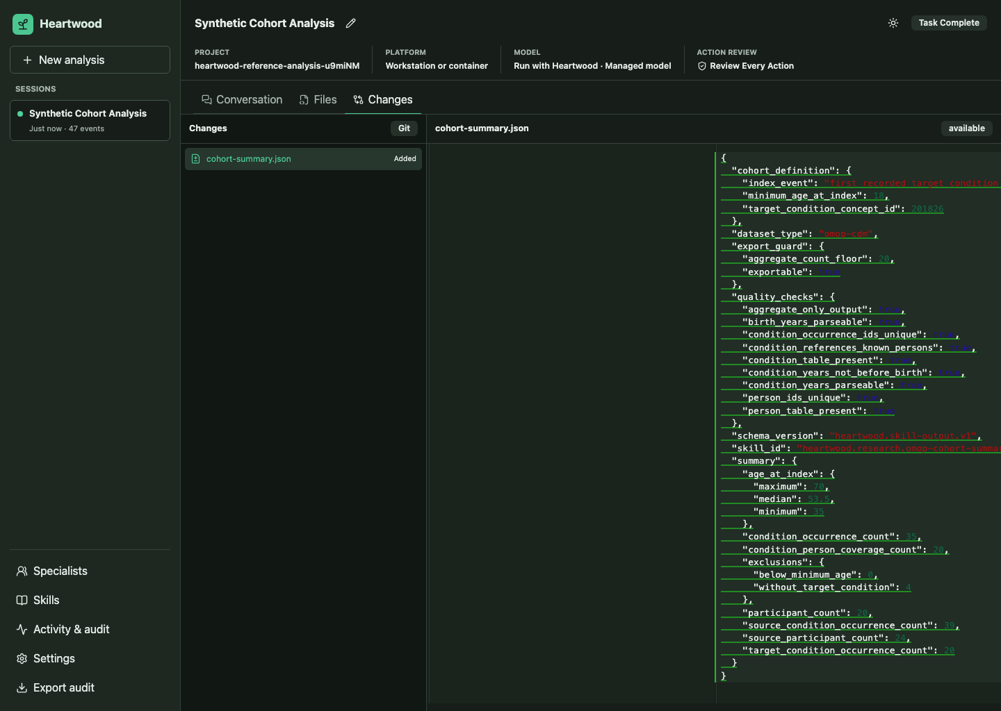Open Skills in the sidebar
The image size is (1001, 711).
point(90,601)
